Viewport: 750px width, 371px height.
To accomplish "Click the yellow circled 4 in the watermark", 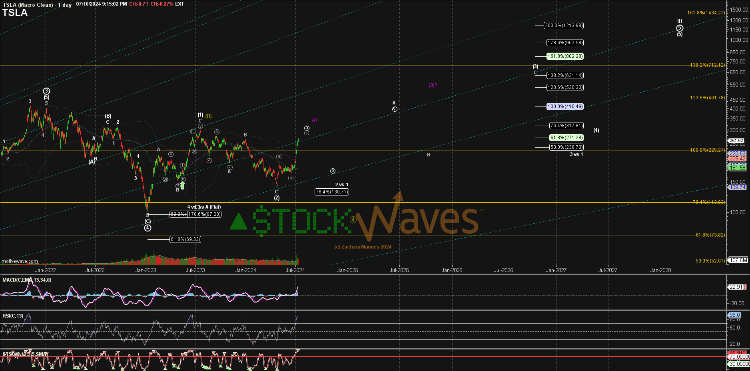I will [353, 219].
